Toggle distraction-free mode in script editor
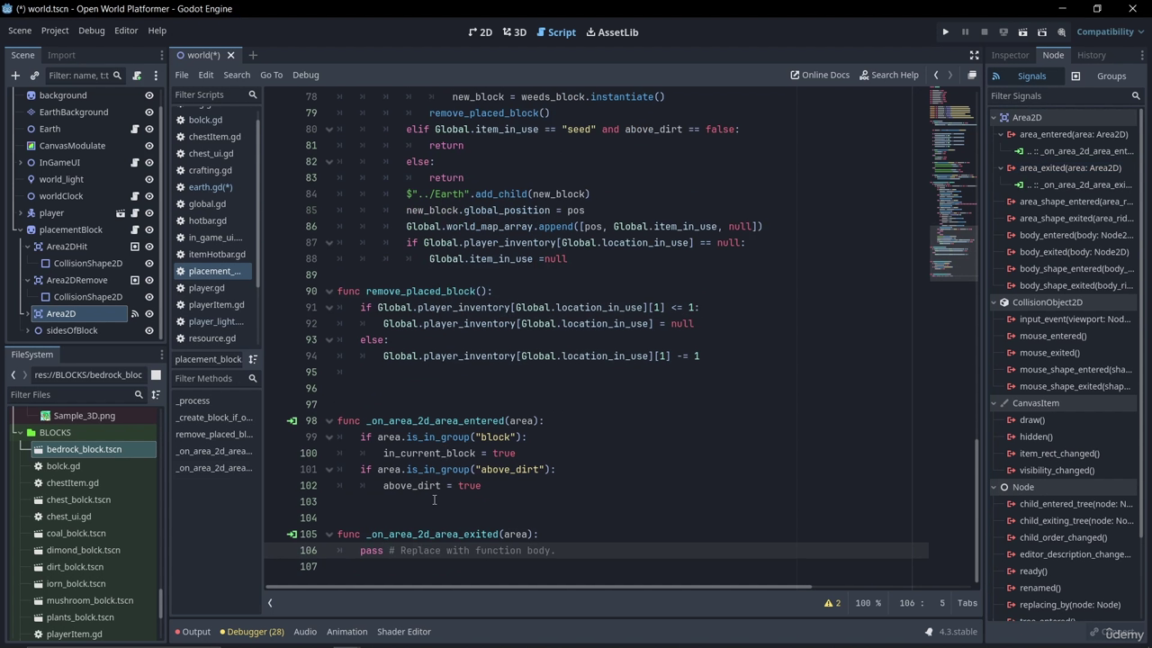Image resolution: width=1152 pixels, height=648 pixels. [974, 55]
